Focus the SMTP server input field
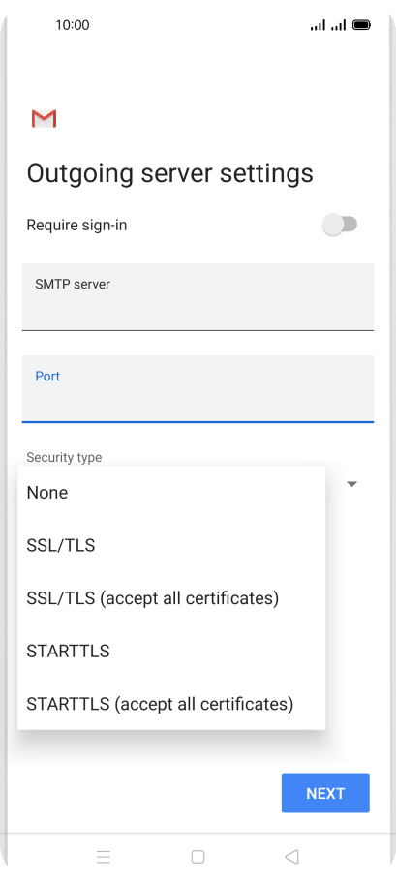The width and height of the screenshot is (396, 881). point(198,296)
